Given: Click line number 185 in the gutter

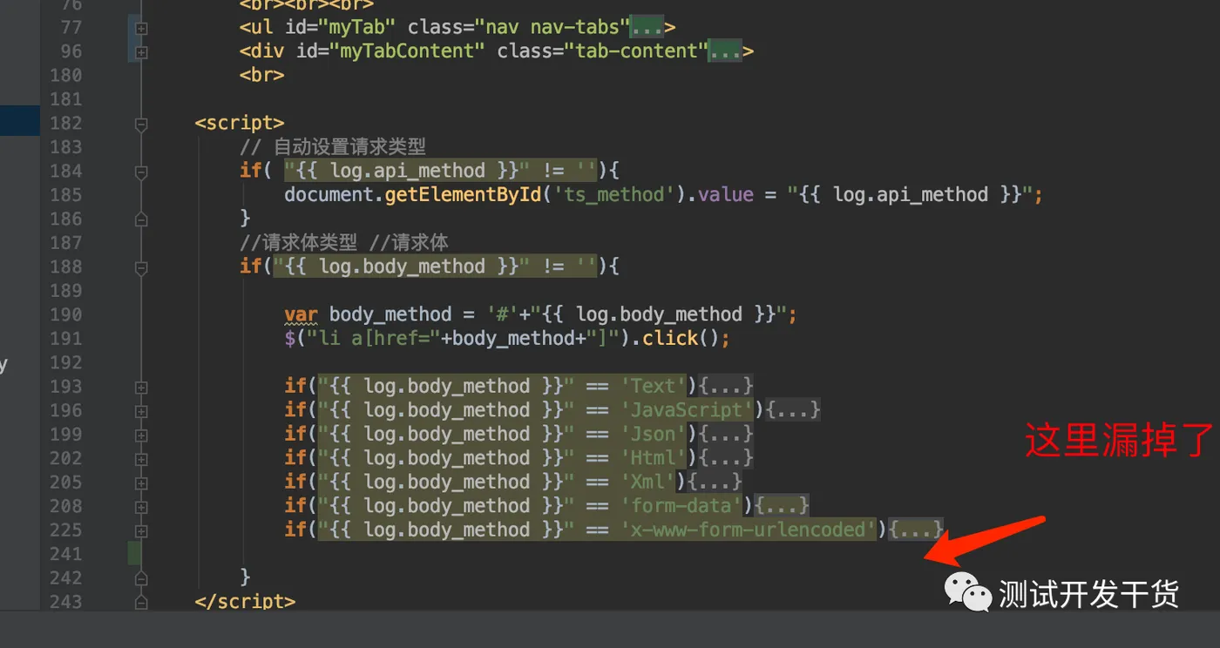Looking at the screenshot, I should point(65,195).
